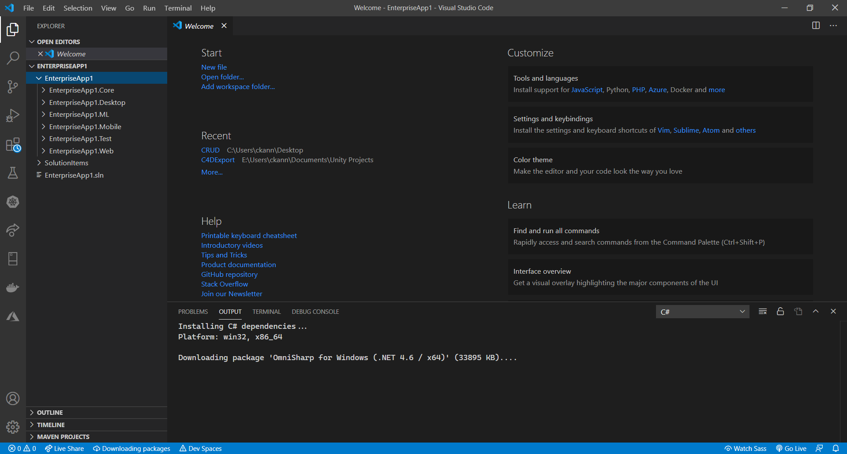Open the Source Control view icon
The width and height of the screenshot is (847, 454).
pos(13,86)
